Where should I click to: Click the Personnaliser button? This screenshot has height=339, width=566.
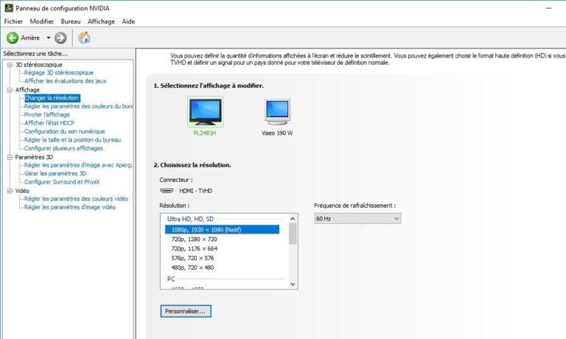[x=186, y=311]
